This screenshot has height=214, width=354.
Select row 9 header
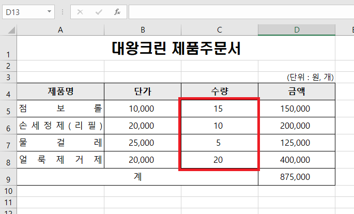tap(8, 177)
